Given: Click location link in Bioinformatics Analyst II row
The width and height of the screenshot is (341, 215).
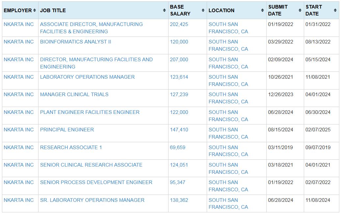Looking at the screenshot, I should coord(228,45).
